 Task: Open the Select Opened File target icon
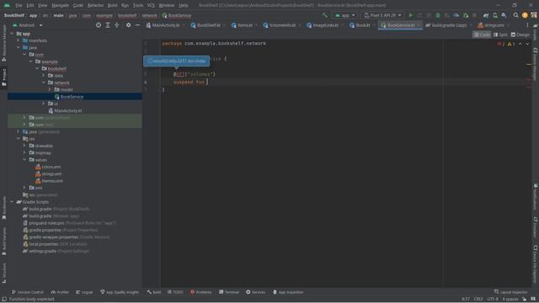point(99,25)
